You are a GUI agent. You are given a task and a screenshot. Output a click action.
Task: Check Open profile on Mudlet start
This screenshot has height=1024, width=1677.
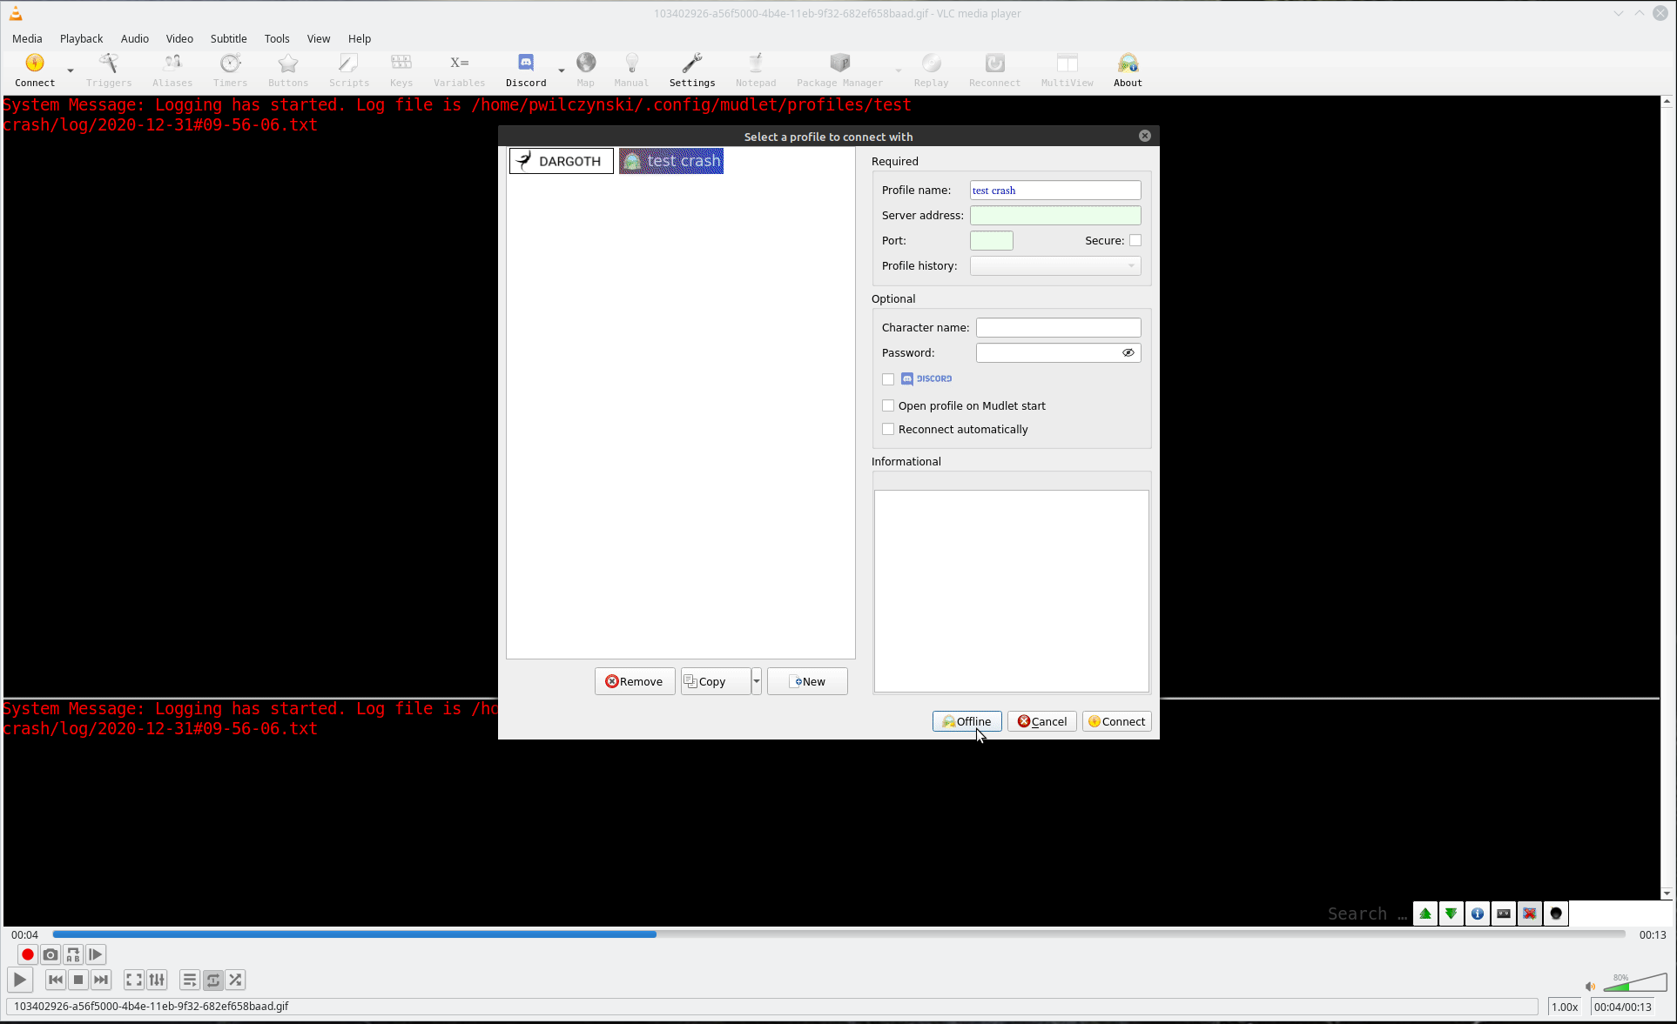pos(888,405)
